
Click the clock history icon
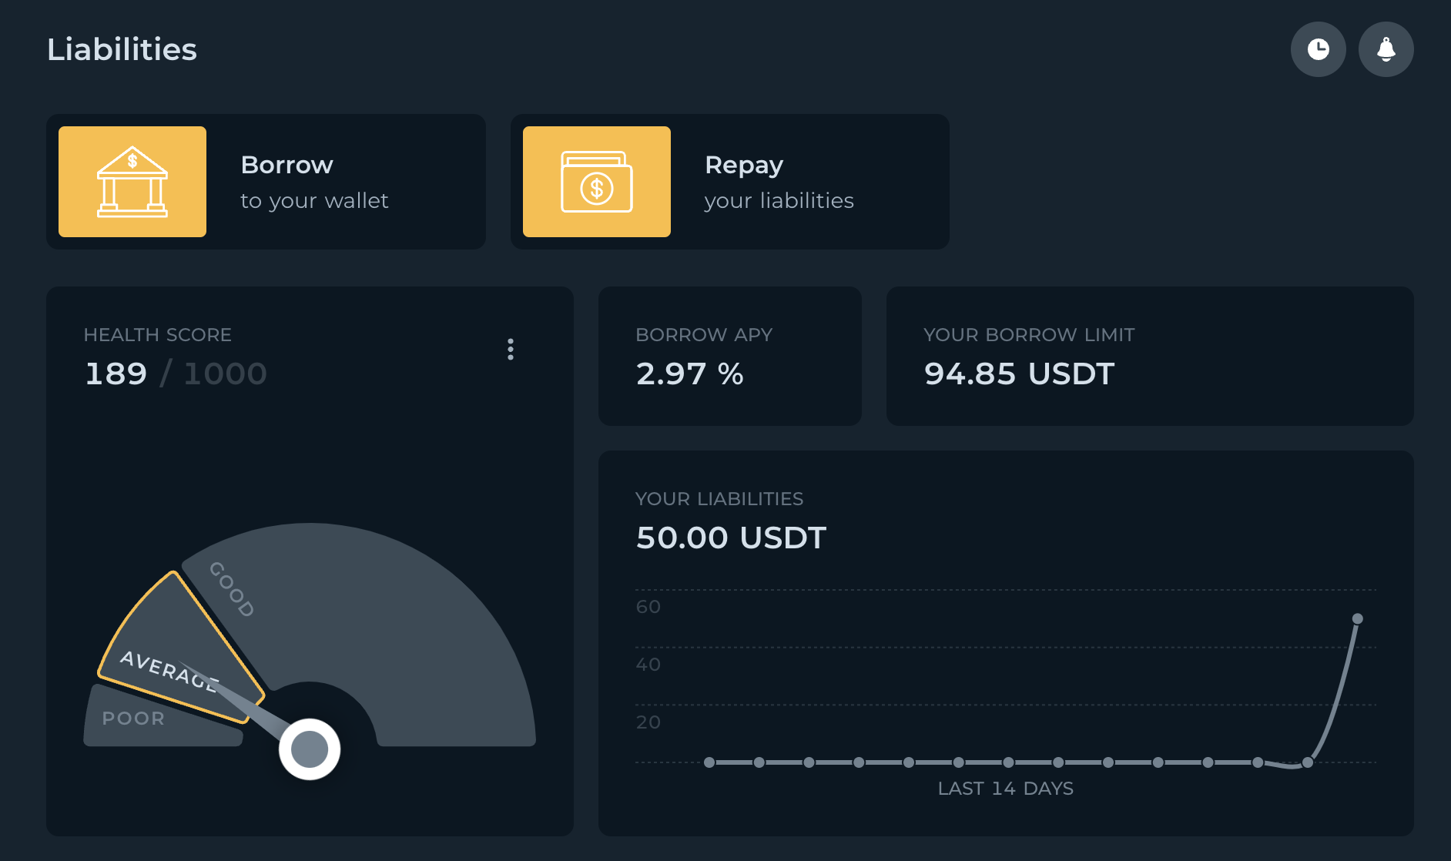(1318, 49)
